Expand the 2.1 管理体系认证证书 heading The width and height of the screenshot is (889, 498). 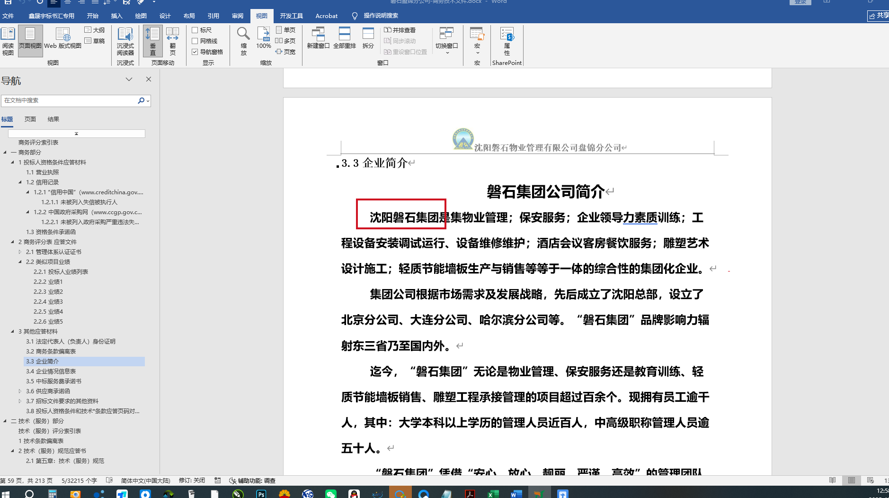click(20, 252)
